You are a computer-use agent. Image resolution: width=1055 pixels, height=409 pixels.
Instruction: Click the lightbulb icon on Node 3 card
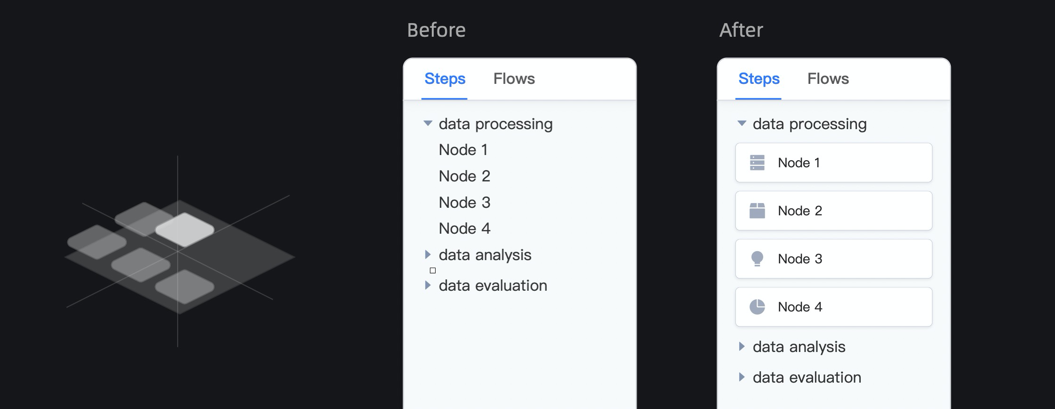757,259
